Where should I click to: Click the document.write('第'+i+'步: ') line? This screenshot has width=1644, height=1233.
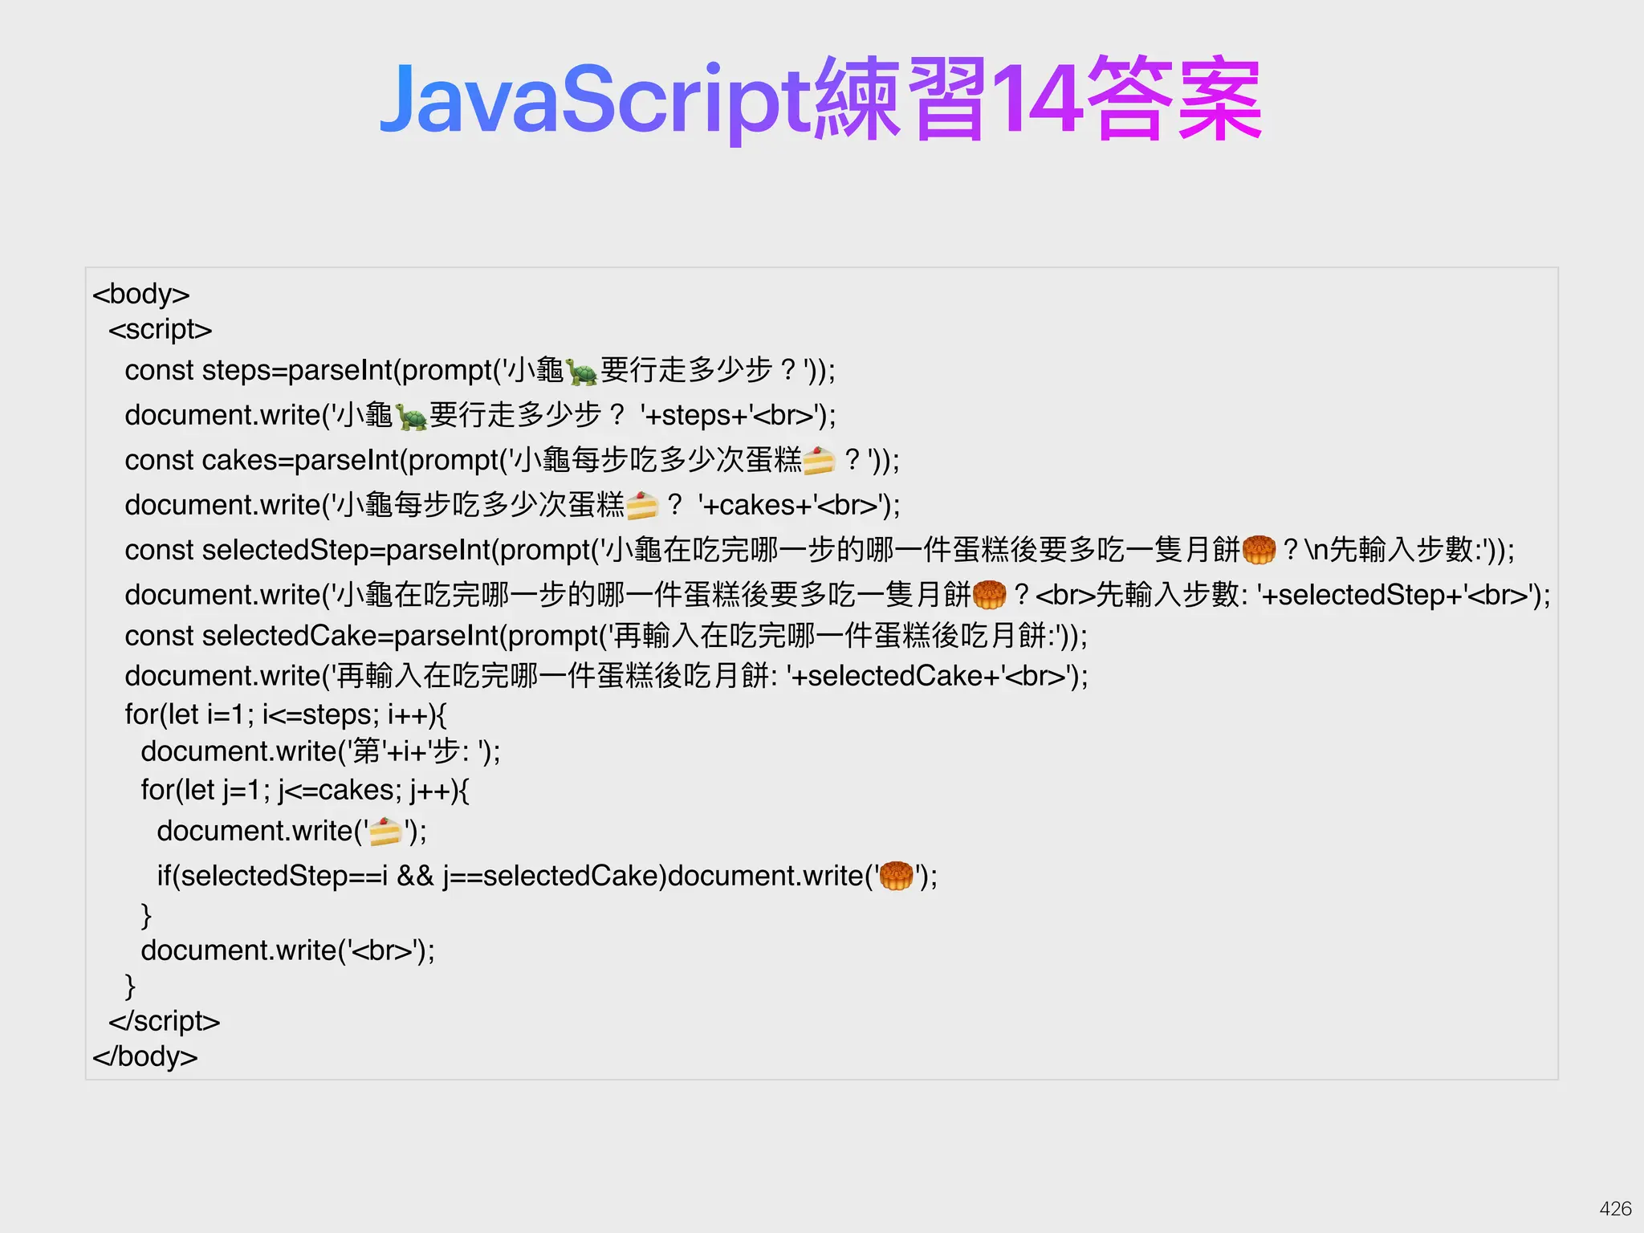coord(320,751)
